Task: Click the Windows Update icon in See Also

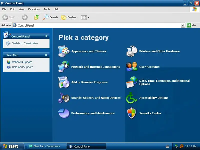Action: point(8,62)
